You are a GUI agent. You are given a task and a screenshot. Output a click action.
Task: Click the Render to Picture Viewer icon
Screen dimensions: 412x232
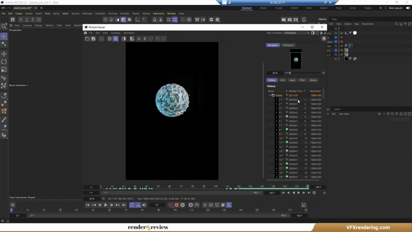(290, 20)
